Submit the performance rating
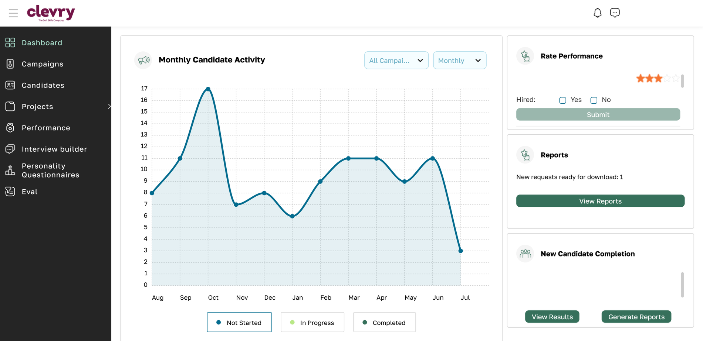Screen dimensions: 703x341 point(598,114)
